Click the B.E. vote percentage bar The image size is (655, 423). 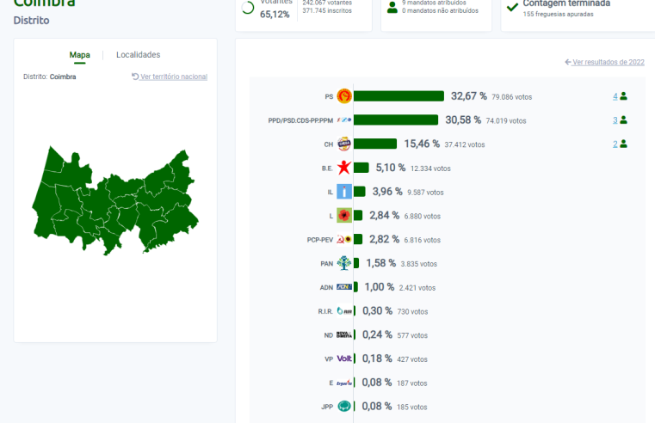point(361,168)
